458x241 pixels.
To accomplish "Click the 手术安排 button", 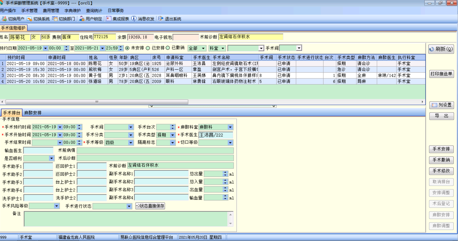I will [x=441, y=149].
